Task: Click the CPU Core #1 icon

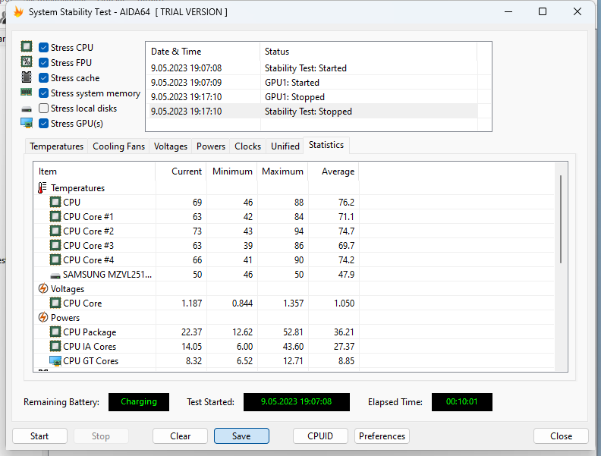Action: click(55, 216)
